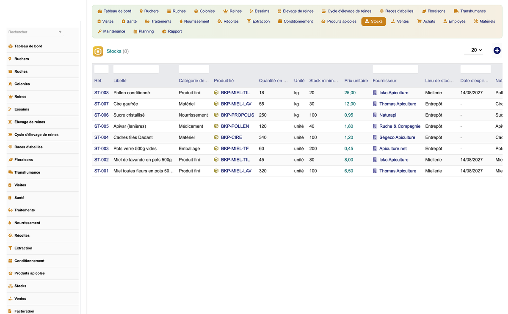Viewport: 508px width, 314px height.
Task: Open the page size dropdown showing 20
Action: click(x=474, y=50)
